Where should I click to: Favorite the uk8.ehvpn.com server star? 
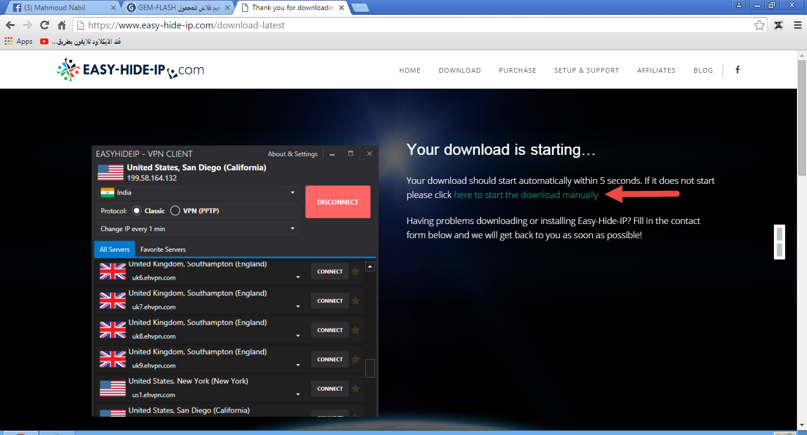[355, 330]
